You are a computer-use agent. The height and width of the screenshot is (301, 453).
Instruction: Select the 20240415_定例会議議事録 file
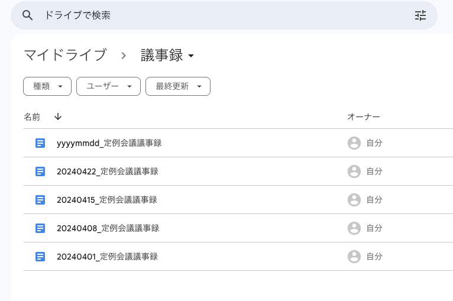107,200
